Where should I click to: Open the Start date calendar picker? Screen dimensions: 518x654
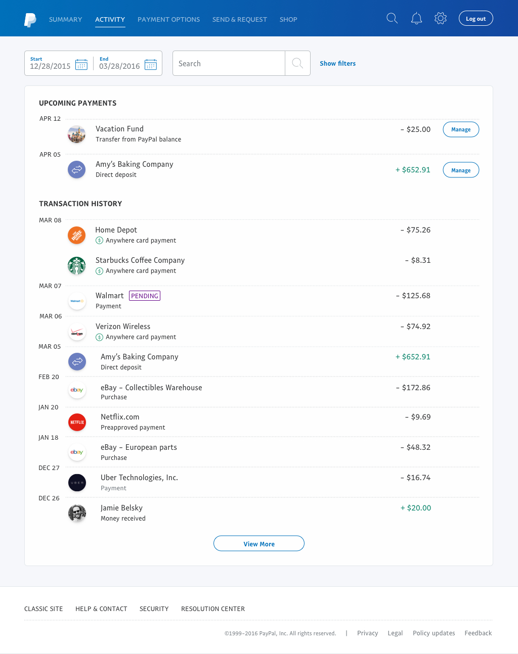(x=81, y=65)
